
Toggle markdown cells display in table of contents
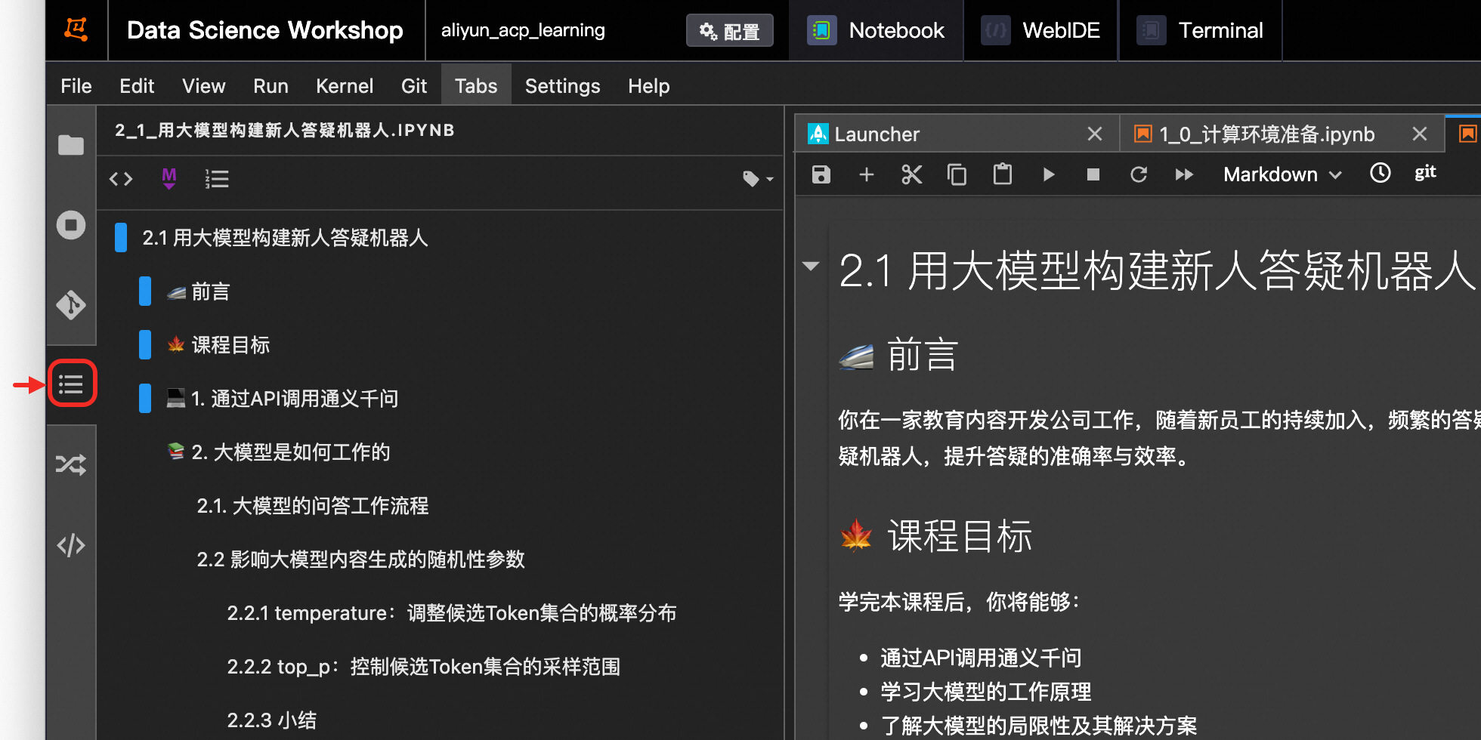(x=169, y=179)
